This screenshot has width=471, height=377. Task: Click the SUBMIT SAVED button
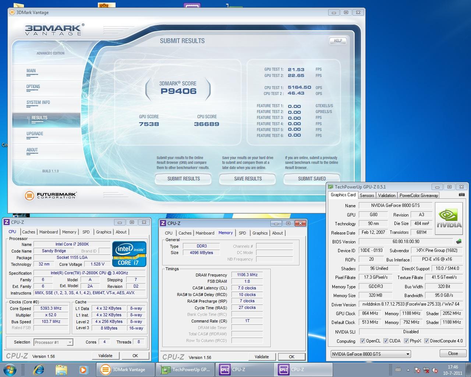(x=312, y=179)
